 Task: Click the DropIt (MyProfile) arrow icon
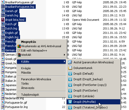pos(70,102)
